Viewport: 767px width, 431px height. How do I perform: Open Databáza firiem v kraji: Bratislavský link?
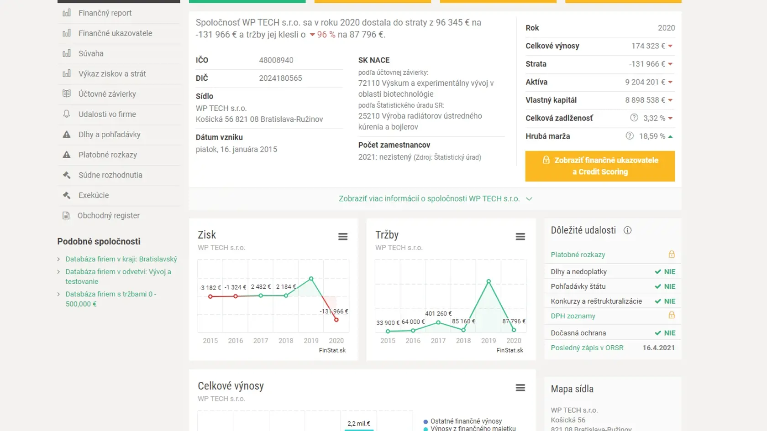(121, 259)
